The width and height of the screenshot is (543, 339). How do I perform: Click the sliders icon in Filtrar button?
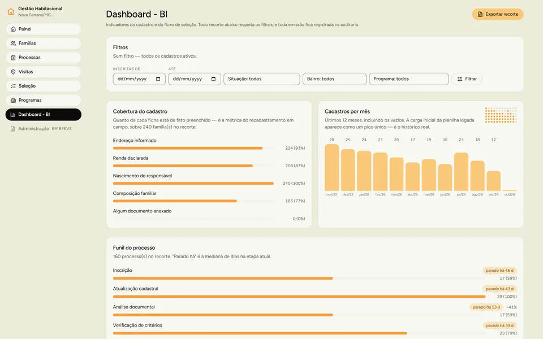pos(460,79)
